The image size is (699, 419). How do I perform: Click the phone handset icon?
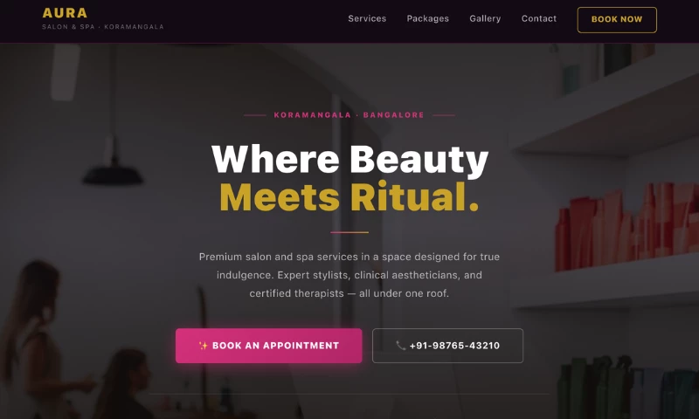pyautogui.click(x=401, y=346)
